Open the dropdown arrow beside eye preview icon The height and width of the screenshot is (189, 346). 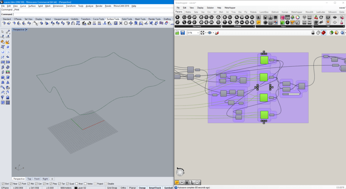coord(213,33)
